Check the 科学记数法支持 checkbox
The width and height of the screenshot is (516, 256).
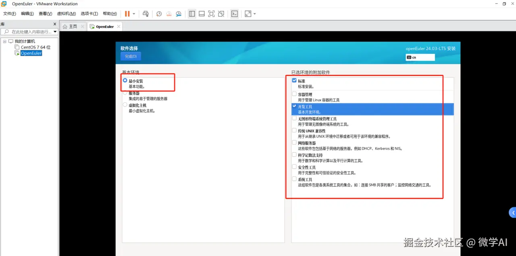294,155
